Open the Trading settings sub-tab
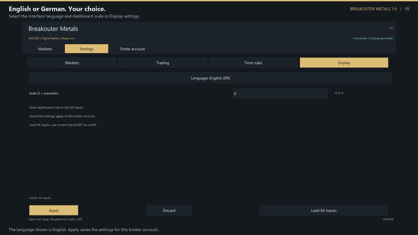 point(162,63)
